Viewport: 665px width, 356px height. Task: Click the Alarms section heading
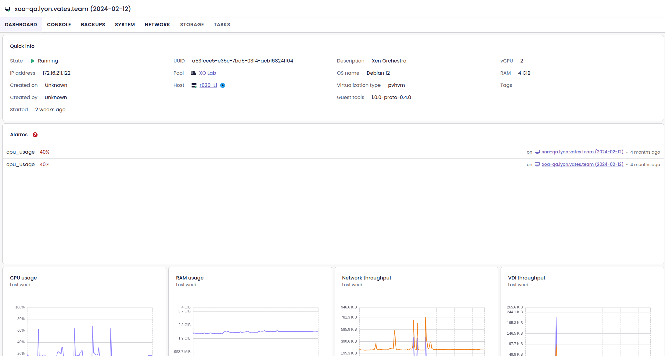click(19, 135)
